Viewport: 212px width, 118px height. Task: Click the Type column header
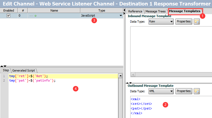[102, 11]
